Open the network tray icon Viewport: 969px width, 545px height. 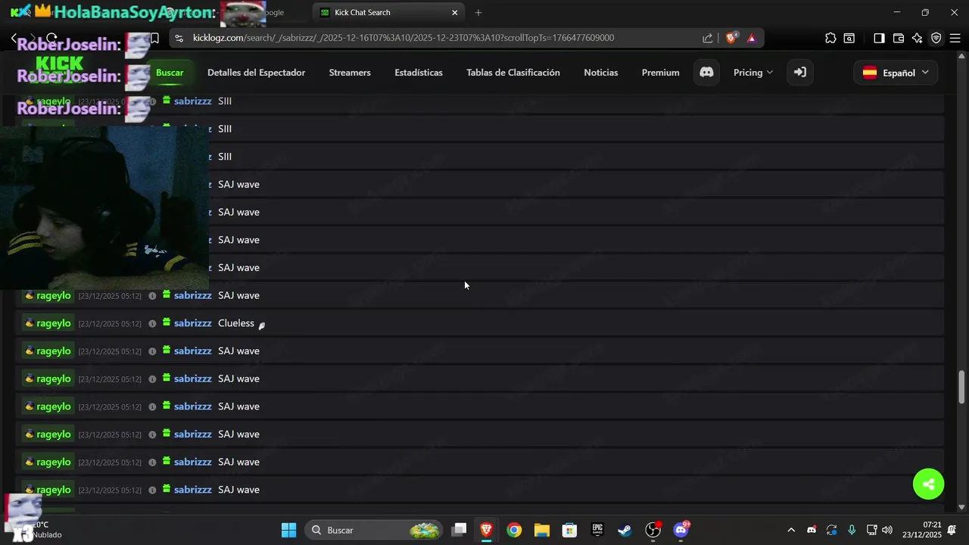pos(871,530)
